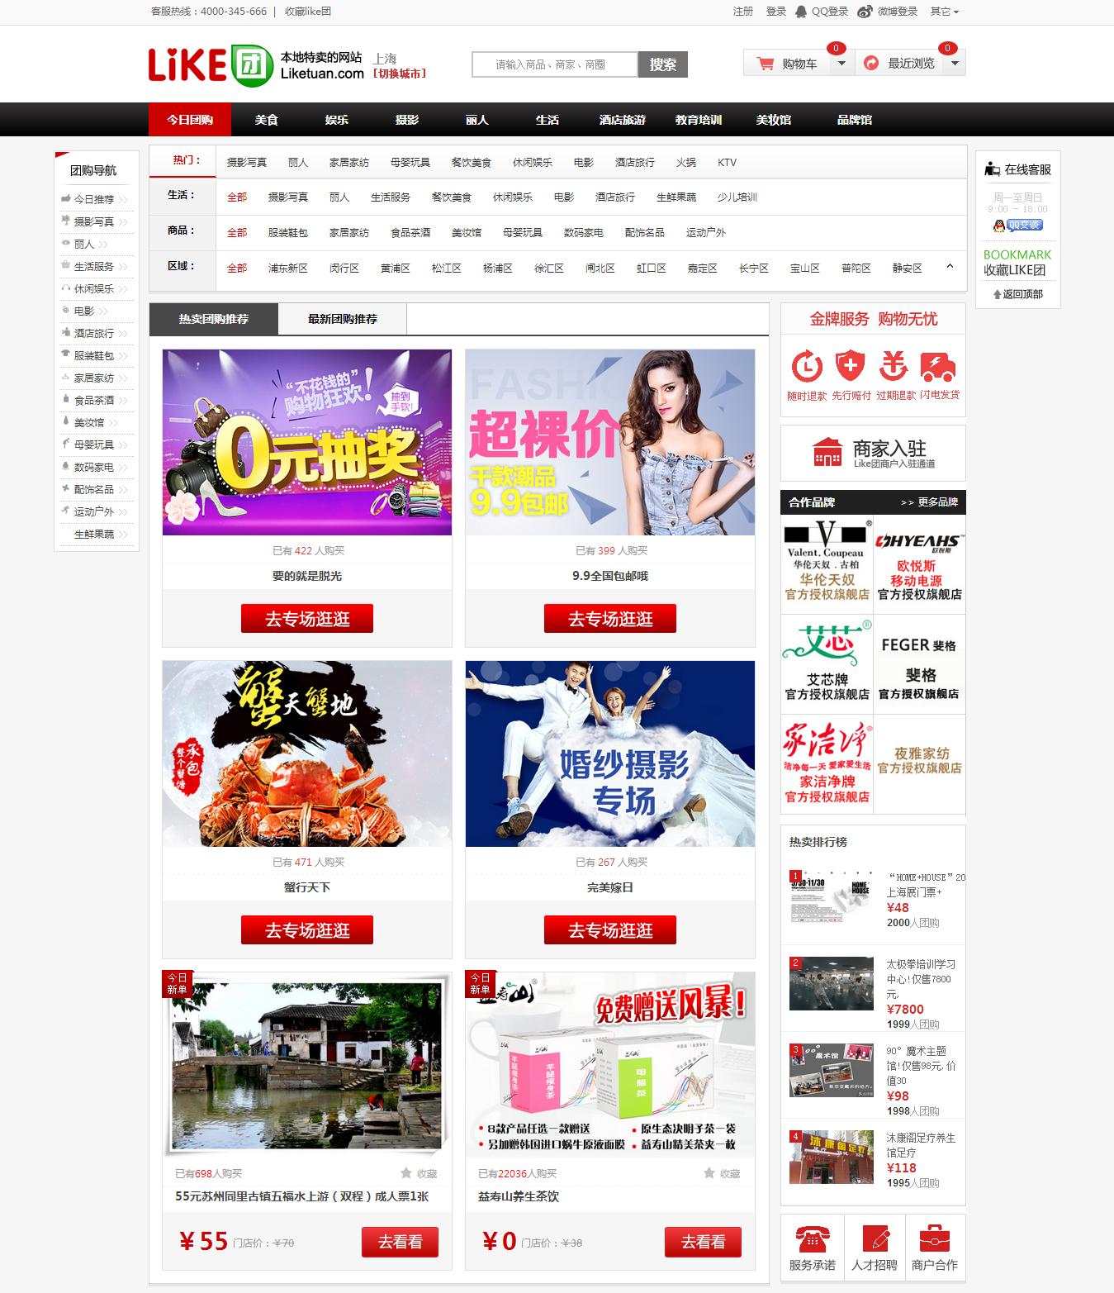Click the product search input field
The image size is (1114, 1293).
(x=554, y=64)
